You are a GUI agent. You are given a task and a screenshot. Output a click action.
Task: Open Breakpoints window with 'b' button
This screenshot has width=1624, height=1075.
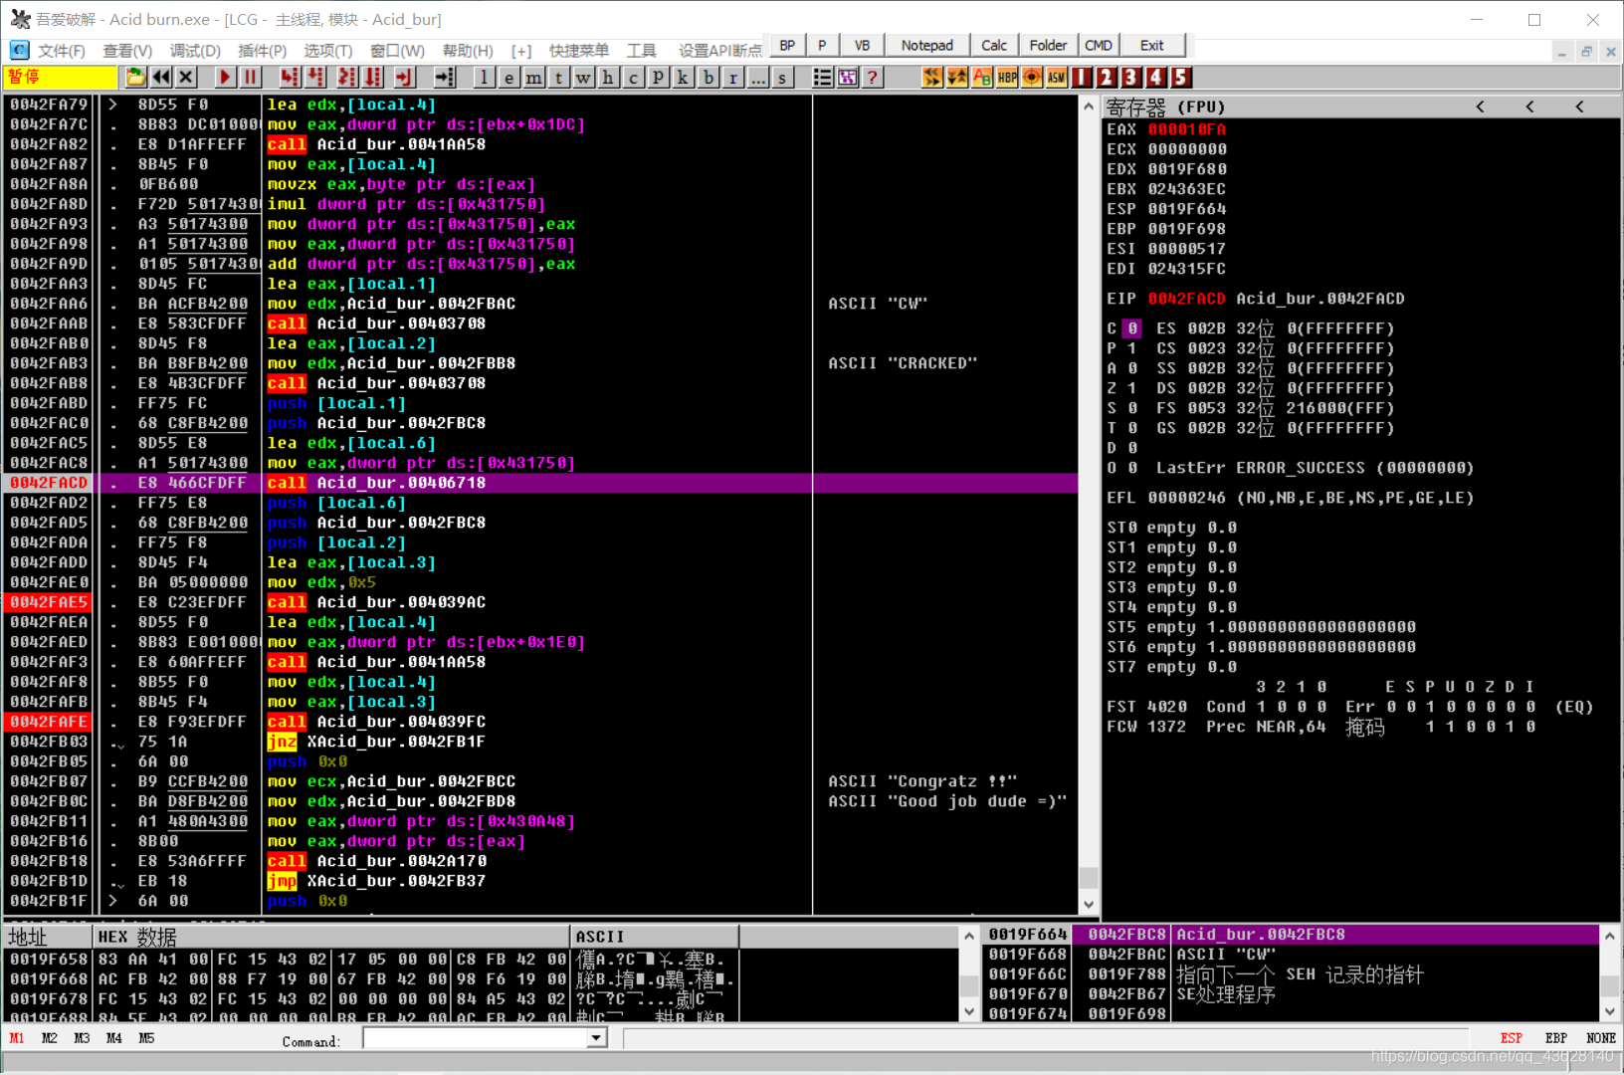tap(708, 77)
